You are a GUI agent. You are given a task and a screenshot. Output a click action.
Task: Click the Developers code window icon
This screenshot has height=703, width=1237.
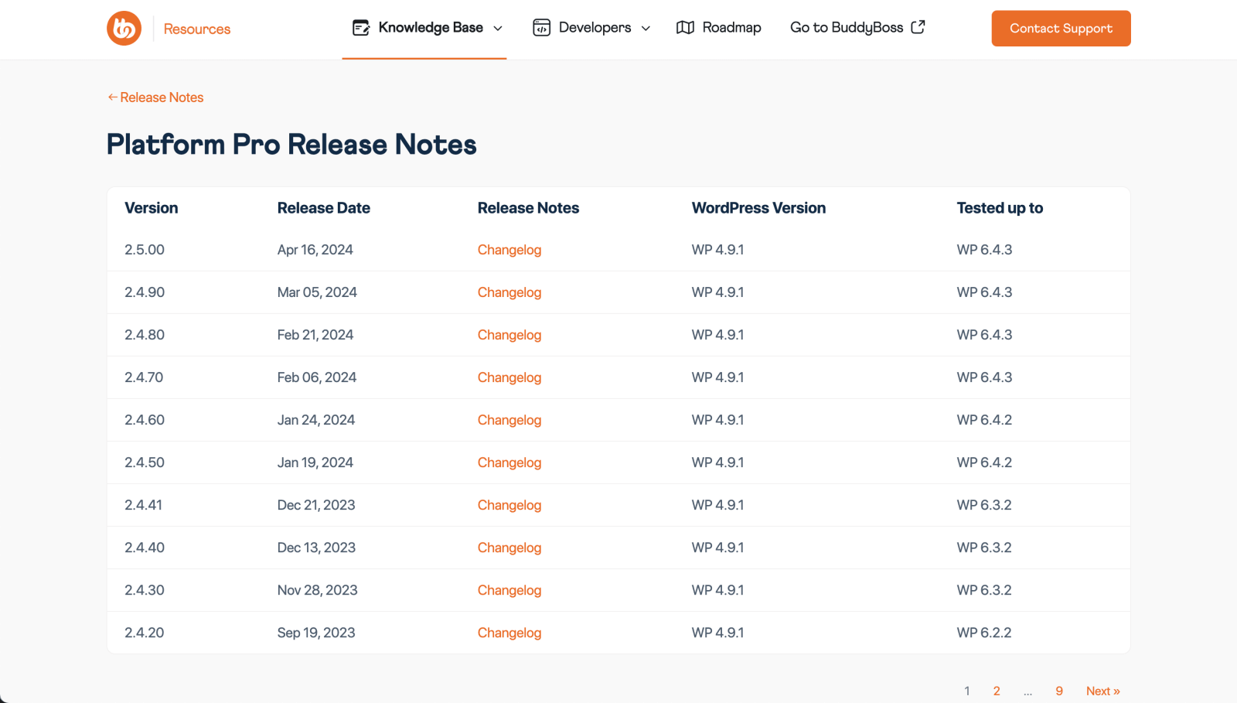click(x=541, y=28)
